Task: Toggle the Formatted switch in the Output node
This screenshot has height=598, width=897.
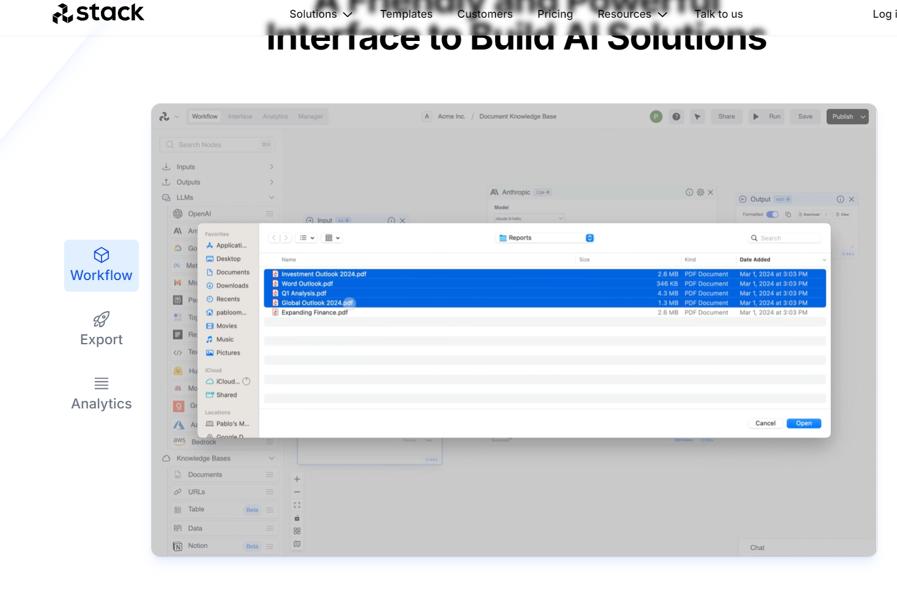Action: 772,215
